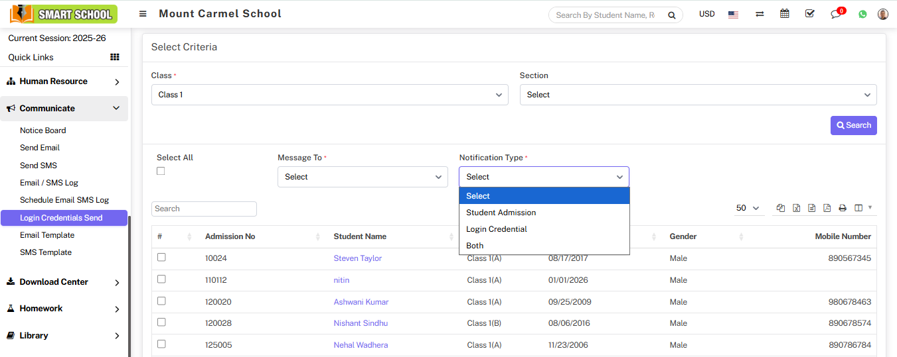This screenshot has height=357, width=897.
Task: Open the Message To dropdown
Action: tap(363, 177)
